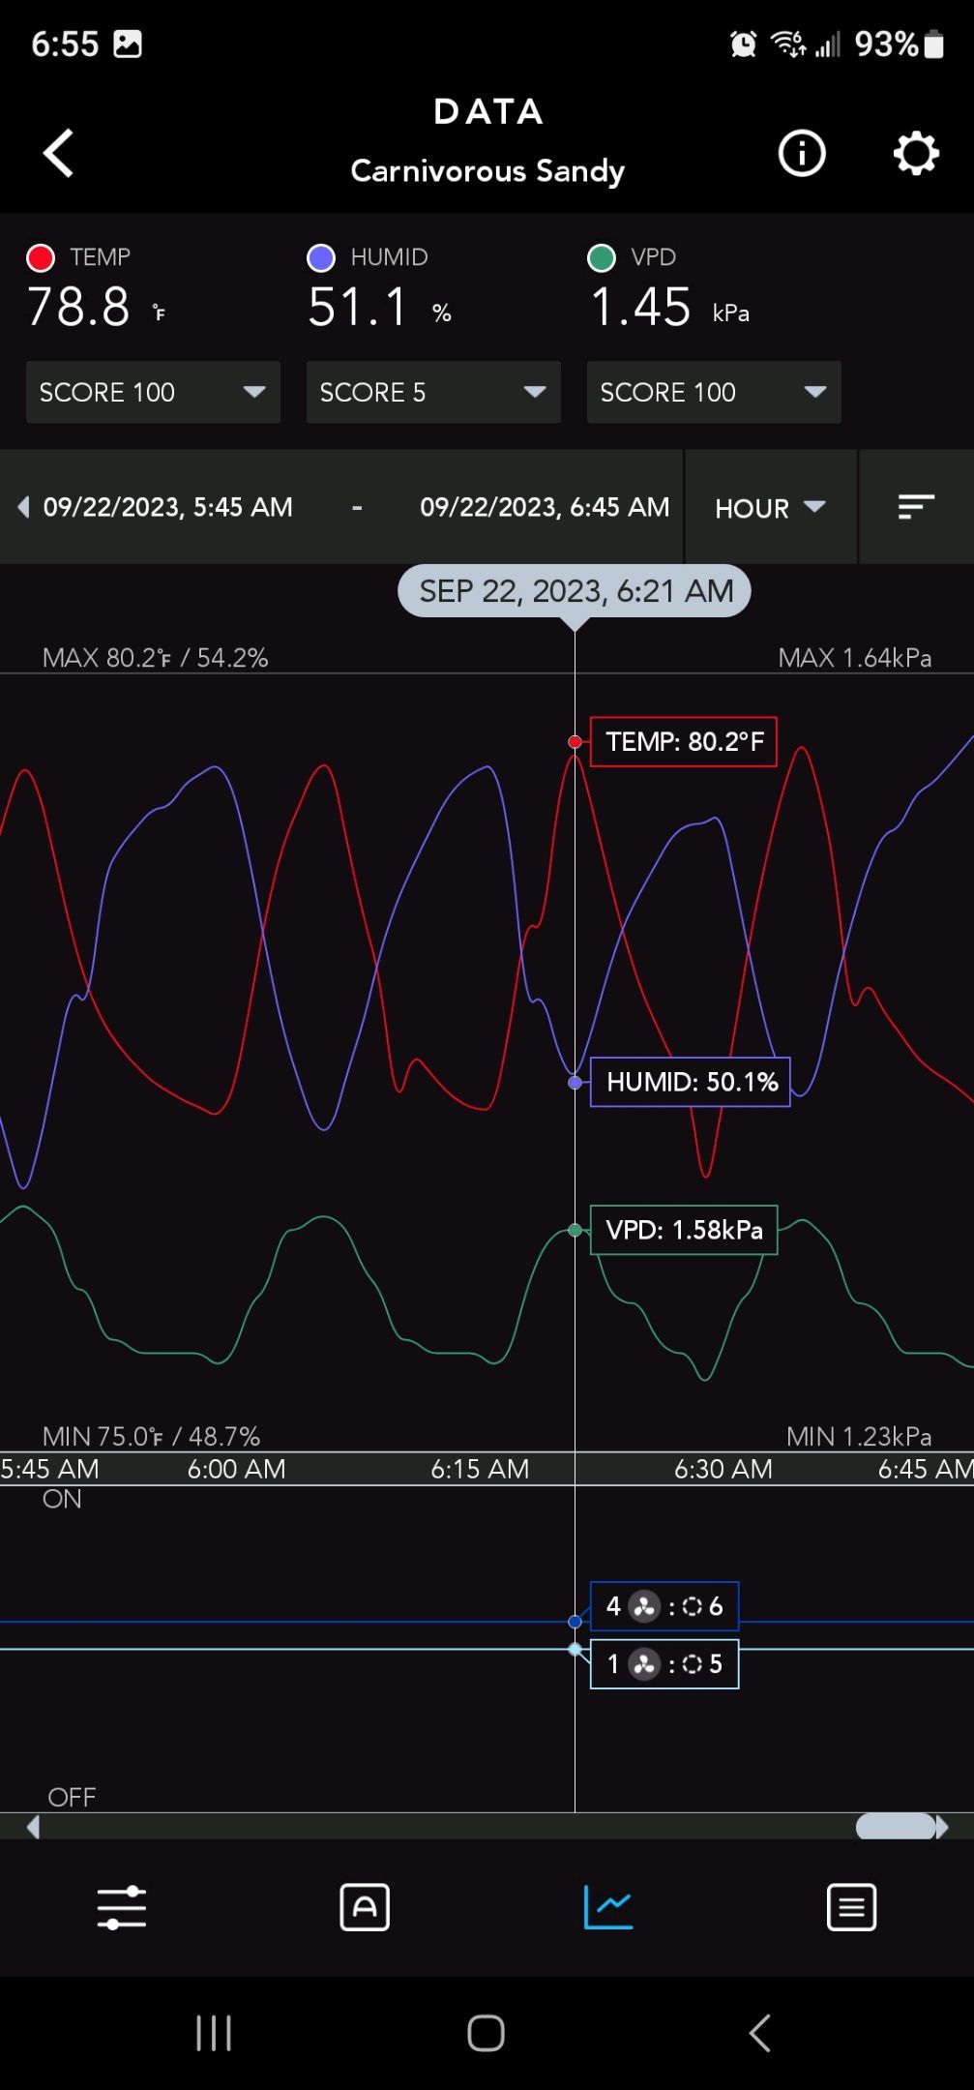Tap the 6:15 AM axis label
Image resolution: width=974 pixels, height=2090 pixels.
click(480, 1469)
